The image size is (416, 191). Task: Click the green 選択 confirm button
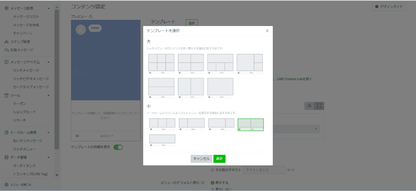[219, 159]
